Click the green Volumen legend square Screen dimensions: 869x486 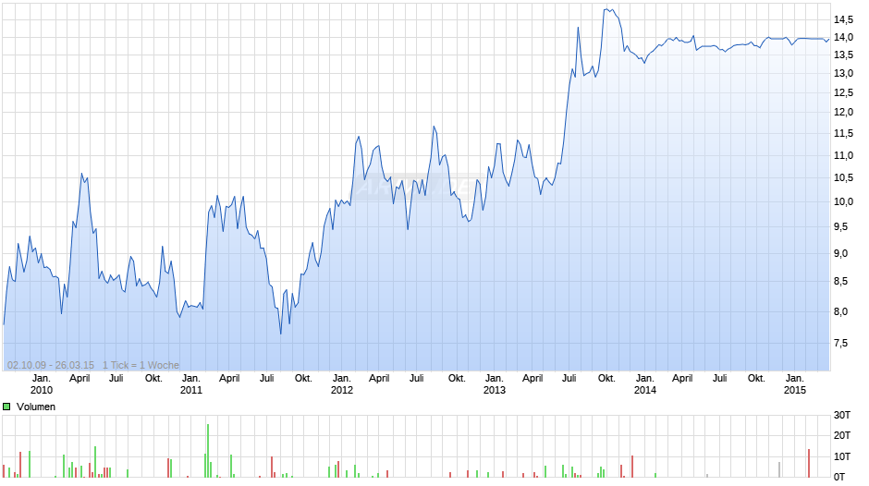click(x=6, y=407)
